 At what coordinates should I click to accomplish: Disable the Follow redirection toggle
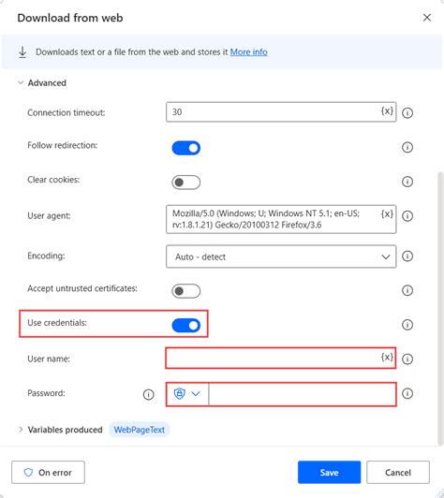click(x=186, y=148)
